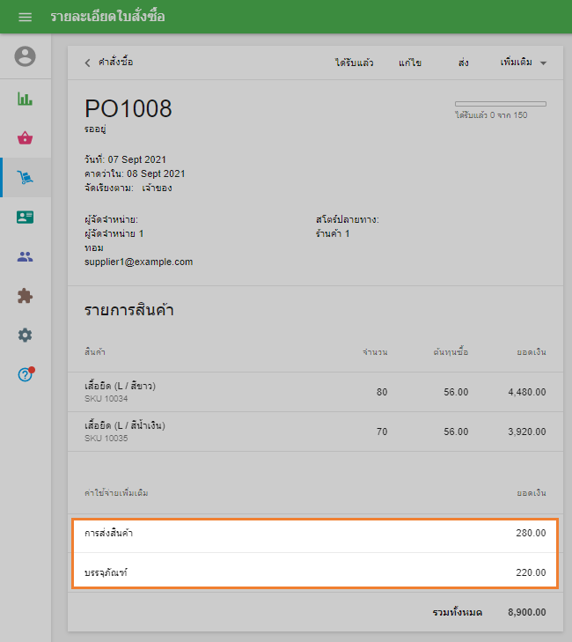The width and height of the screenshot is (572, 642).
Task: Click the ได้รับแล้ว button
Action: 354,63
